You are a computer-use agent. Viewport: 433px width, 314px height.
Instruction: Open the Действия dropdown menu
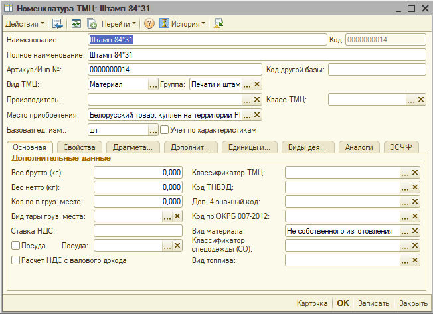click(25, 23)
